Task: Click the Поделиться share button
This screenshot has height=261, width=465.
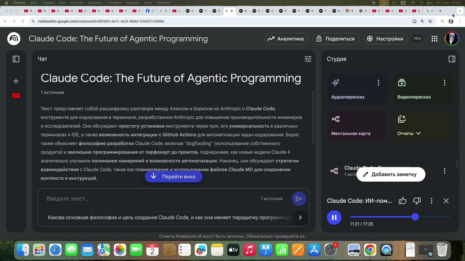Action: tap(336, 39)
